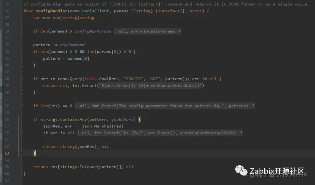Collapse the strings.ContainsAny block at line 56
Screen dimensions: 315x185
(x=21, y=119)
